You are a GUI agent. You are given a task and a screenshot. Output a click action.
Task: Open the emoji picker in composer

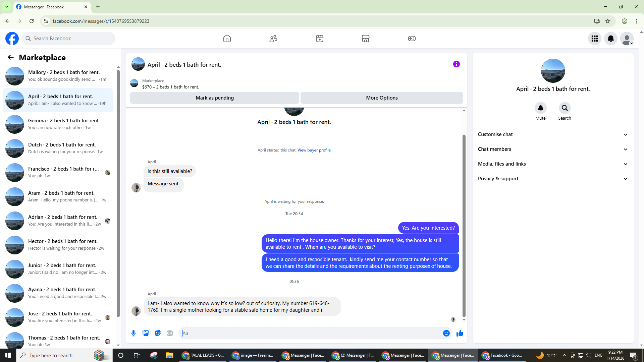click(446, 333)
